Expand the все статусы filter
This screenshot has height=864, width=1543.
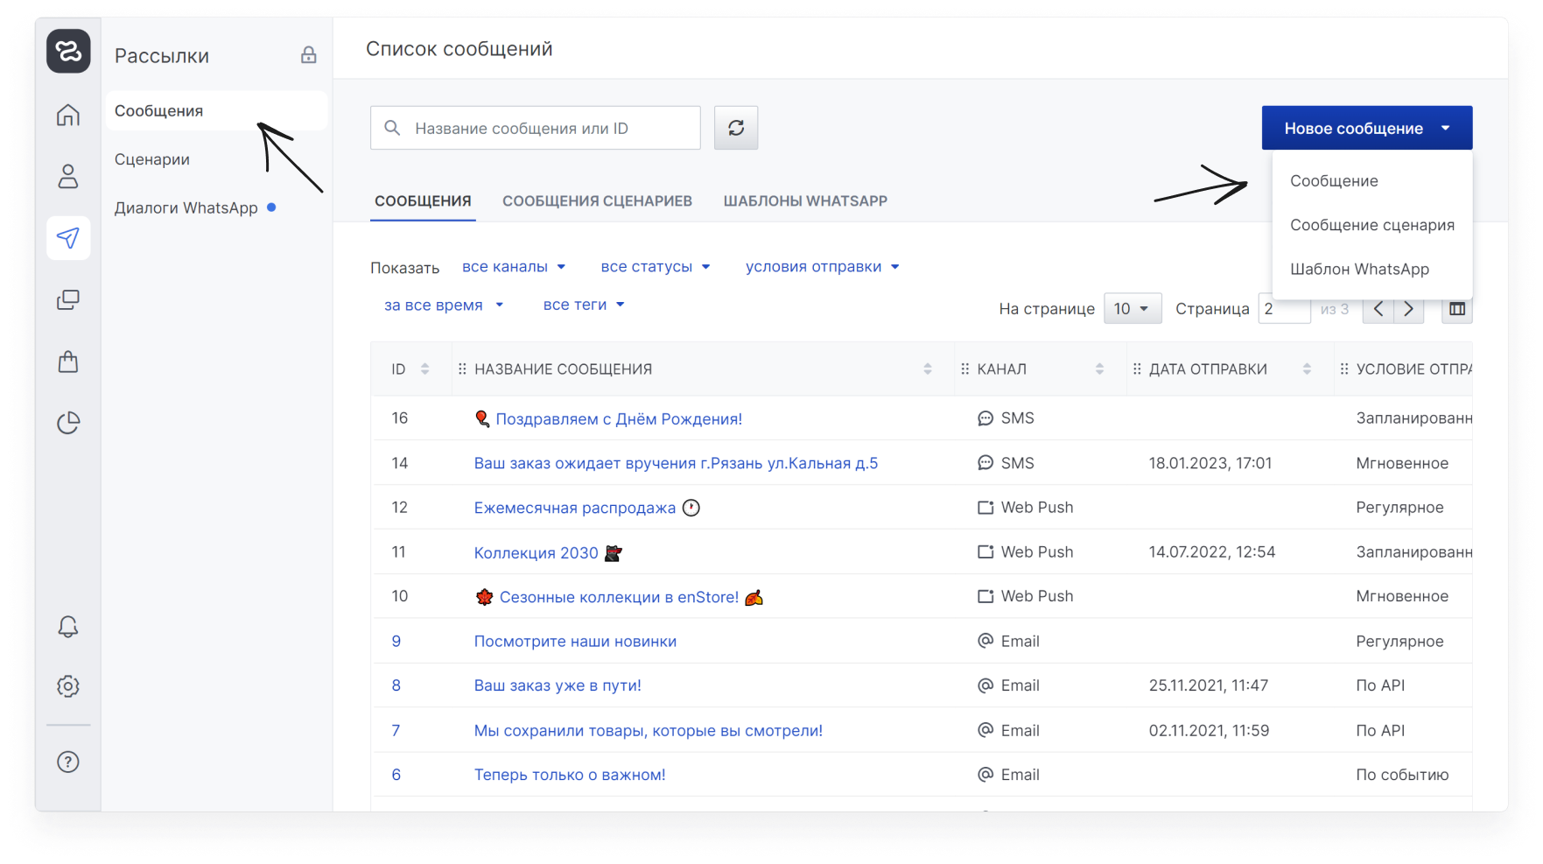(656, 267)
